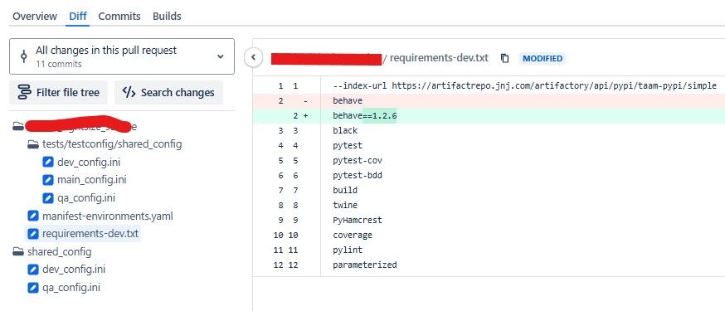Collapse the bottom shared_config folder
The height and width of the screenshot is (311, 725).
[x=51, y=252]
